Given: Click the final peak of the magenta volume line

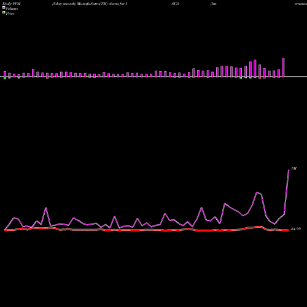Looking at the screenshot, I should click(289, 170).
